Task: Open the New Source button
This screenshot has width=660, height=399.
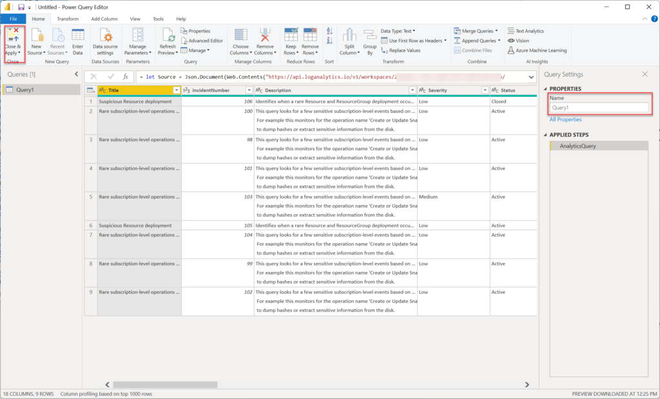Action: [36, 42]
